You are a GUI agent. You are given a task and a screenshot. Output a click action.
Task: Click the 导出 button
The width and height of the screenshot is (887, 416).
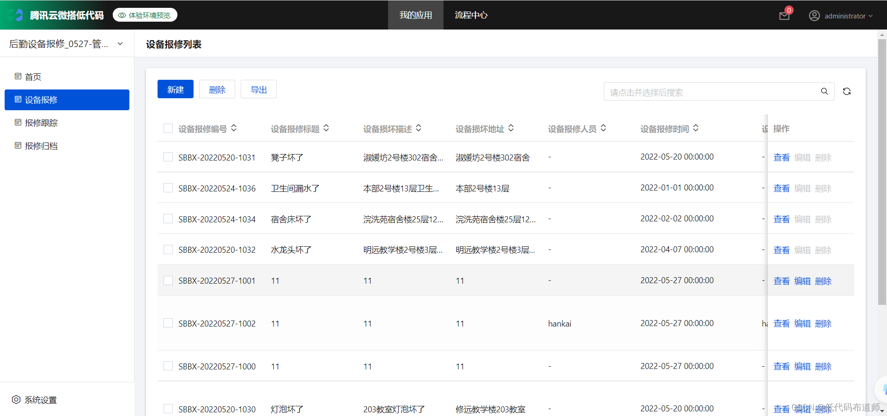coord(259,89)
